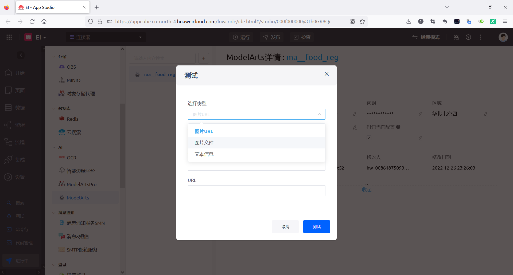Select the ModelArts connector
The height and width of the screenshot is (275, 513).
85,198
